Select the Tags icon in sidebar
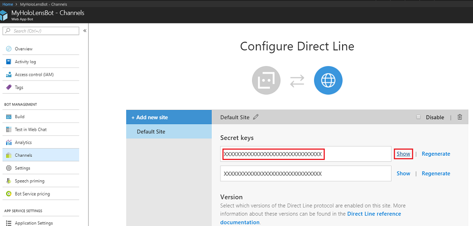The height and width of the screenshot is (226, 473). pos(9,88)
